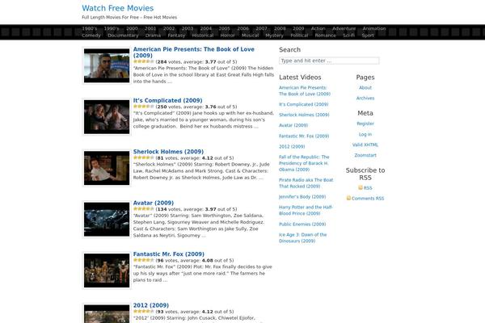Open the Action genre
The width and height of the screenshot is (485, 323).
pyautogui.click(x=318, y=28)
